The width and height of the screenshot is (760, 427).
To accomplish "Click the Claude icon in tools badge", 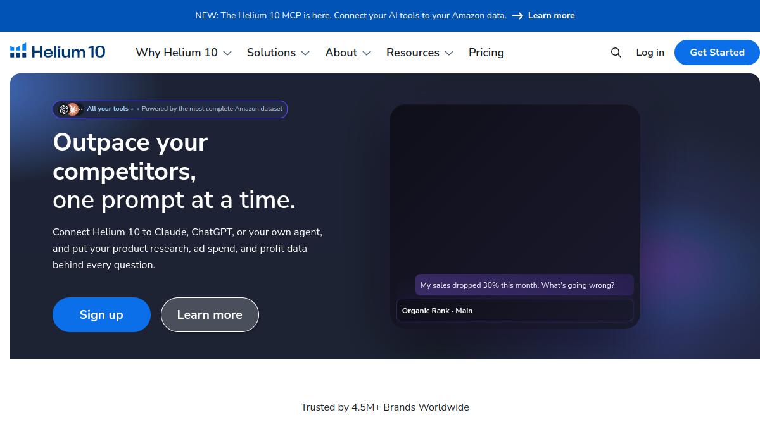I will 74,109.
